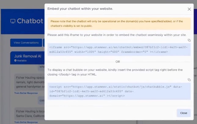This screenshot has height=124, width=197.
Task: Close the embed dialog with the X icon
Action: [x=189, y=9]
